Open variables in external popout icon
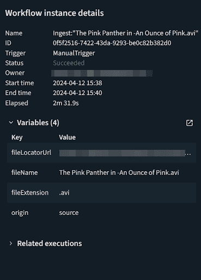 [x=190, y=123]
